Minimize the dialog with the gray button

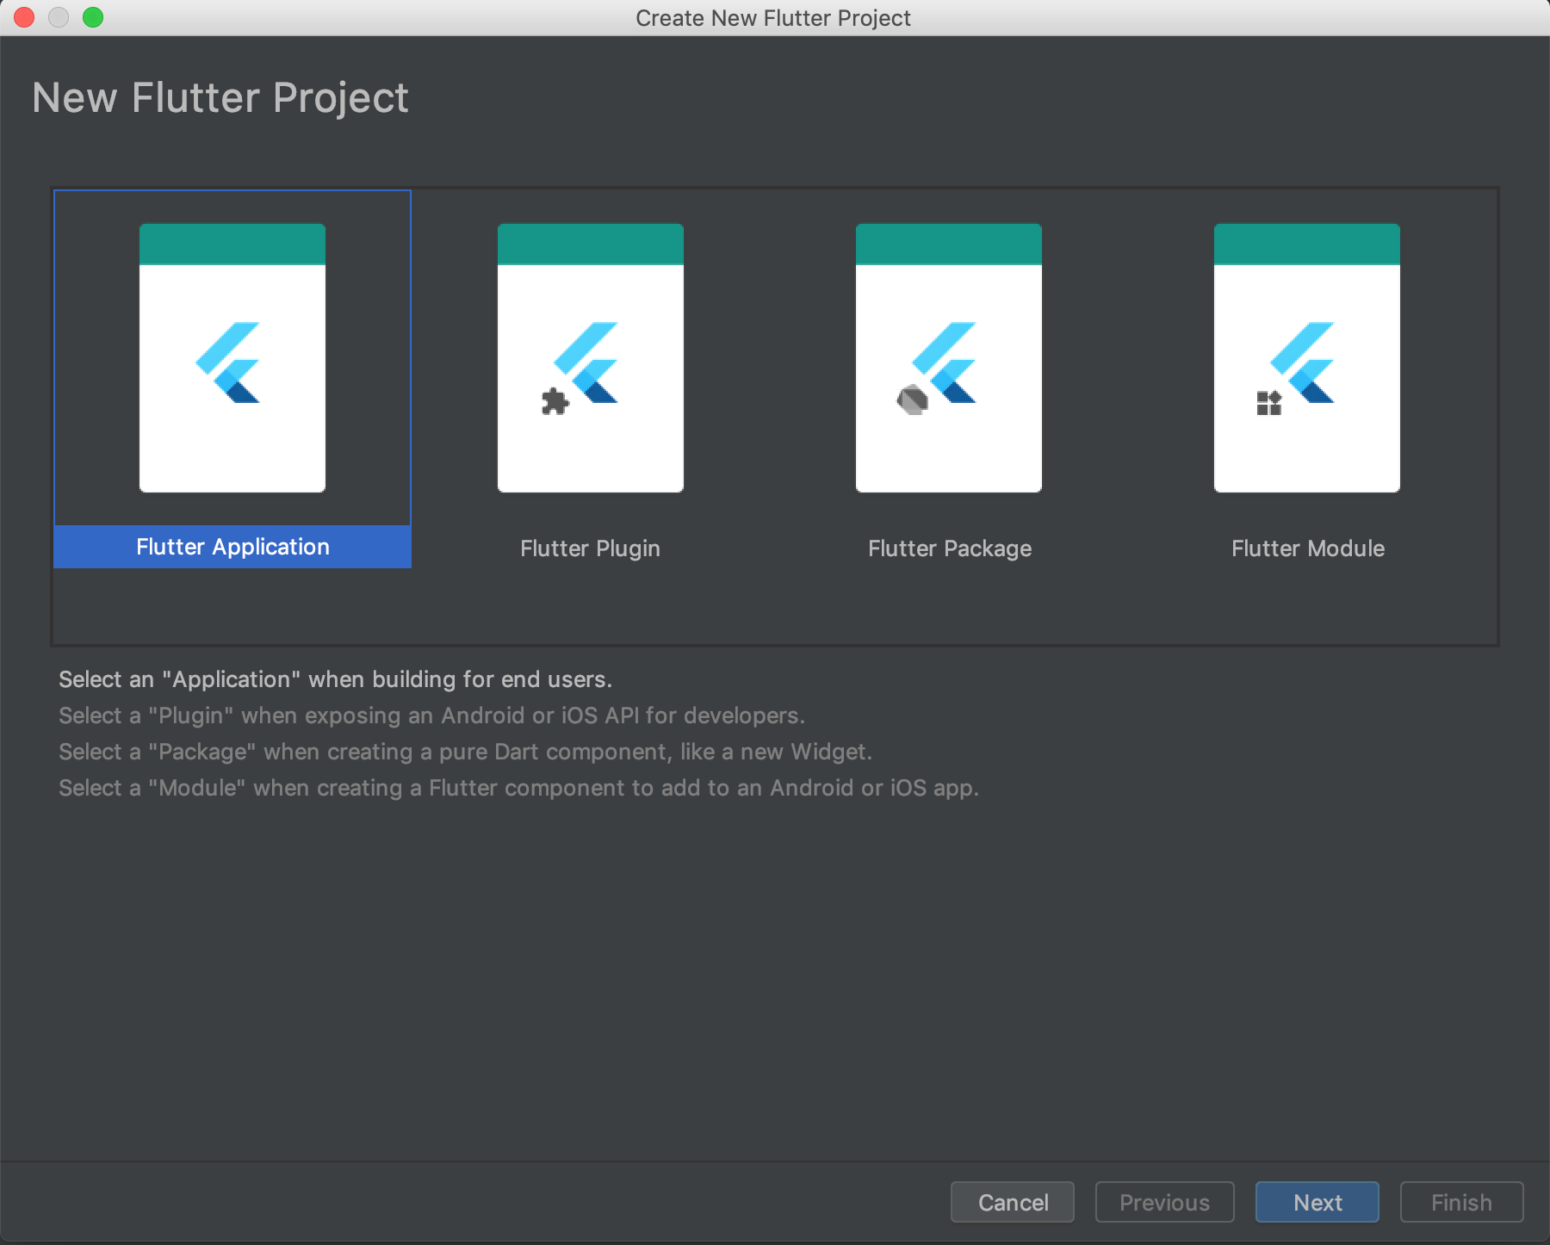(59, 17)
